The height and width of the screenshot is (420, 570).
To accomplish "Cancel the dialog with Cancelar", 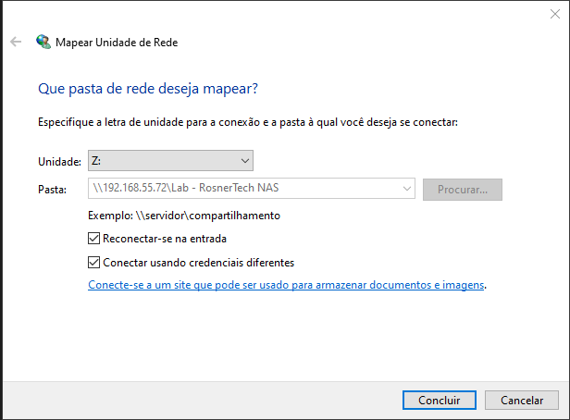I will tap(522, 400).
